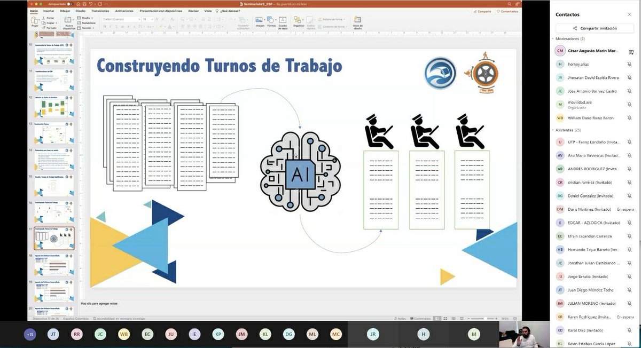
Task: Click the Notas status bar button
Action: [x=401, y=319]
